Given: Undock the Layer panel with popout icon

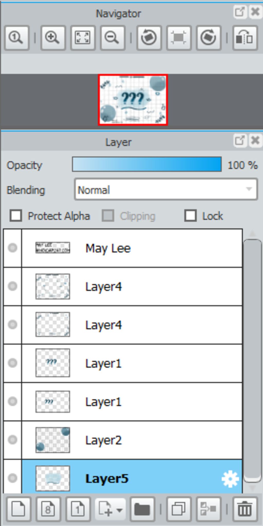Looking at the screenshot, I should [x=240, y=140].
